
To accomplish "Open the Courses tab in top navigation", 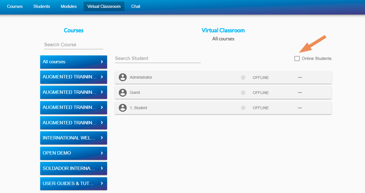I will pos(15,6).
